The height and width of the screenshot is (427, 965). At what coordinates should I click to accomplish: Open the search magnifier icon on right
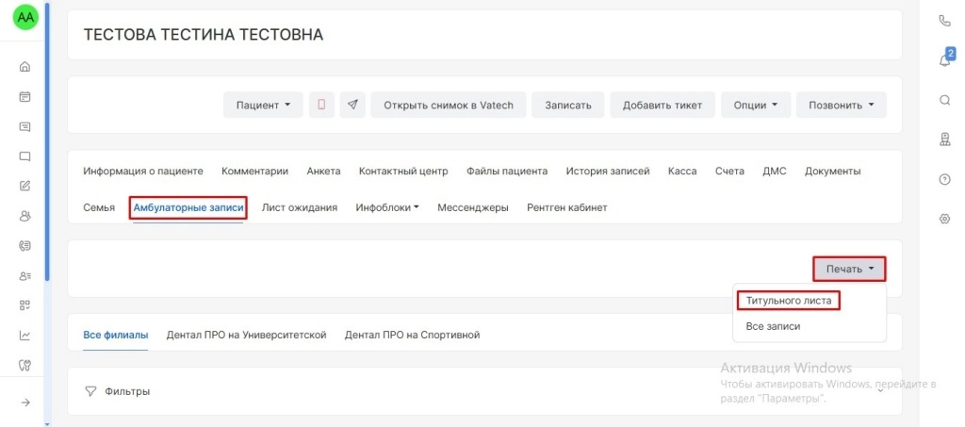945,100
